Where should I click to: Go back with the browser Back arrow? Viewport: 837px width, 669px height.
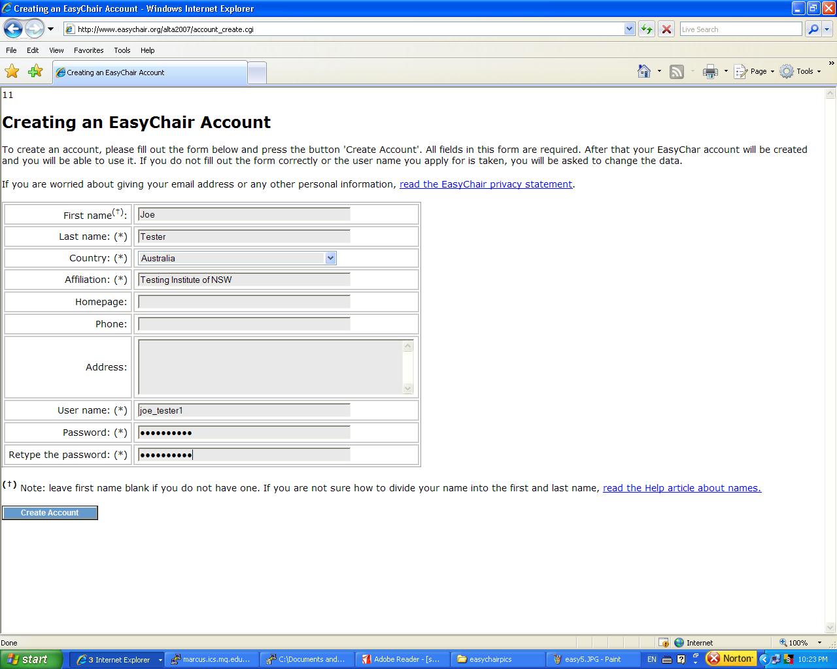[x=13, y=29]
